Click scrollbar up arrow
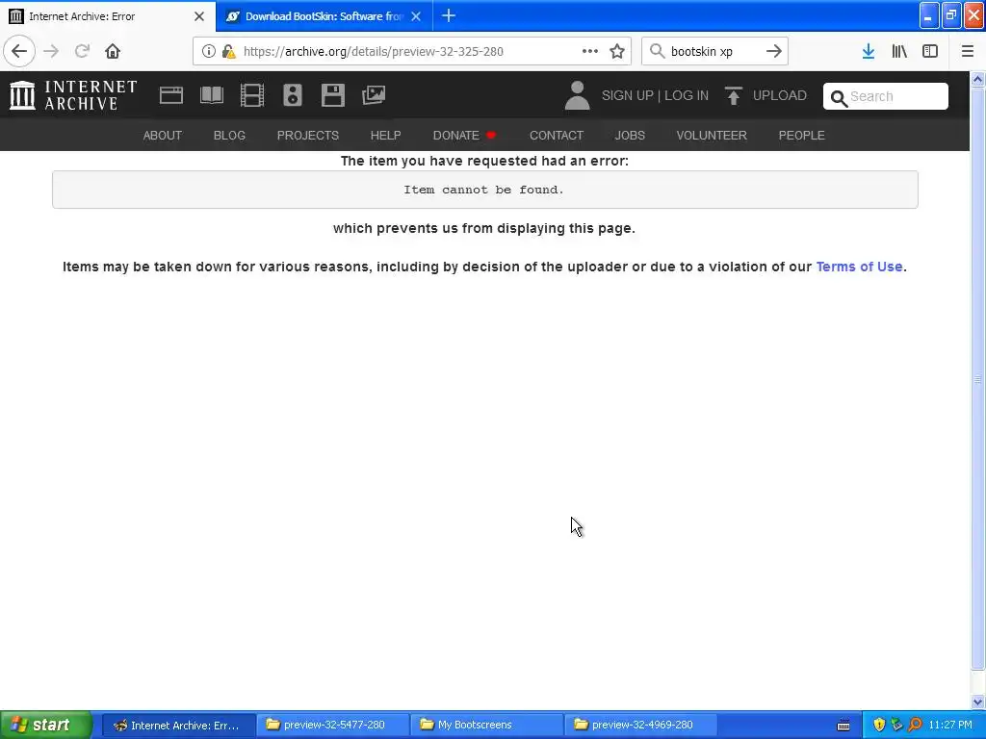 (x=978, y=80)
